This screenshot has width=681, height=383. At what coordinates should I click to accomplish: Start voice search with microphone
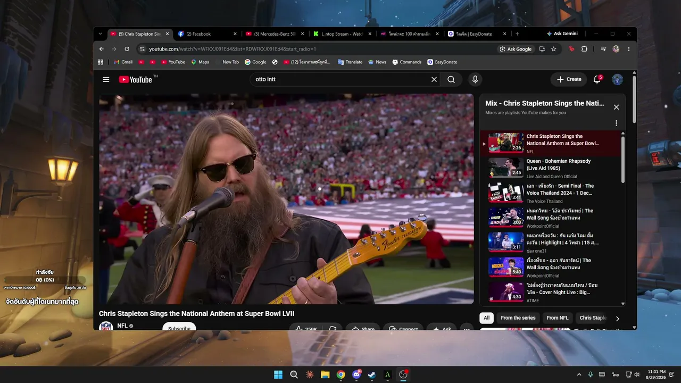pos(475,79)
